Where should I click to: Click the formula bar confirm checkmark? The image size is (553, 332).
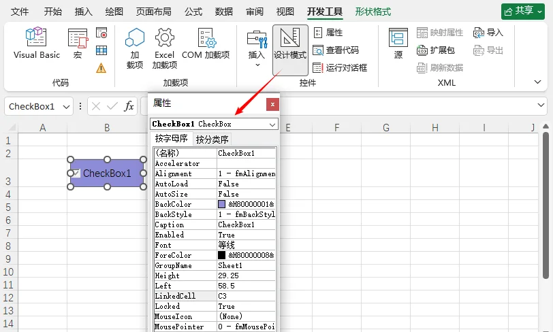tap(112, 106)
